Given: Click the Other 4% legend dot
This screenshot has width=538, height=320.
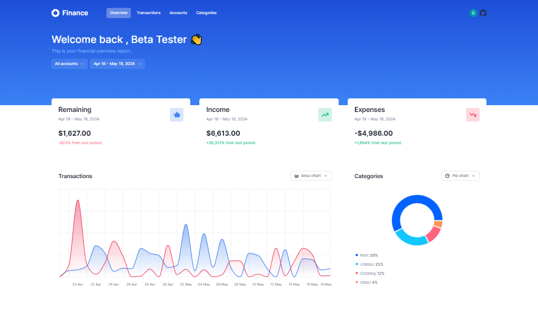Looking at the screenshot, I should (357, 282).
